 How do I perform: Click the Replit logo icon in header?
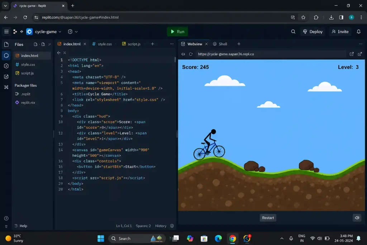coord(15,31)
